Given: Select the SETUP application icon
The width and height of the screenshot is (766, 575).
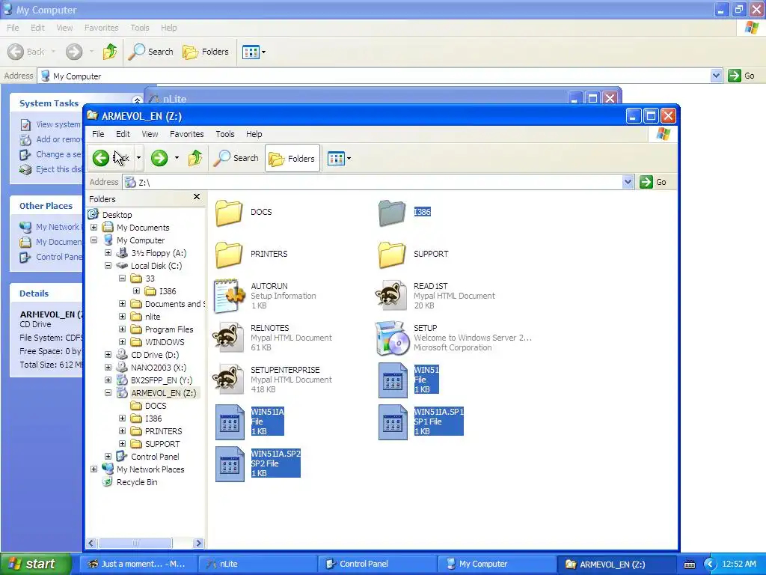Looking at the screenshot, I should [392, 338].
